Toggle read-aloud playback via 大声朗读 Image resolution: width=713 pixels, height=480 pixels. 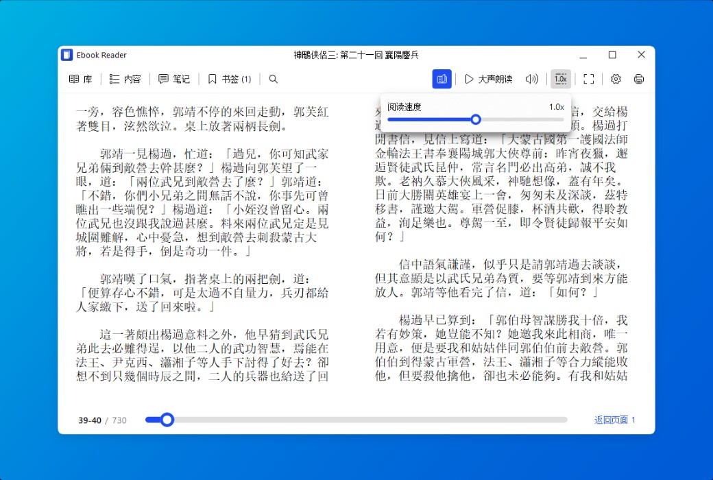(x=488, y=78)
